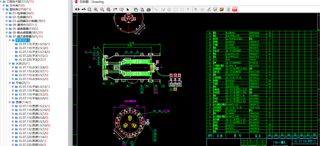
Task: Choose the circle markup tool
Action: click(x=169, y=9)
